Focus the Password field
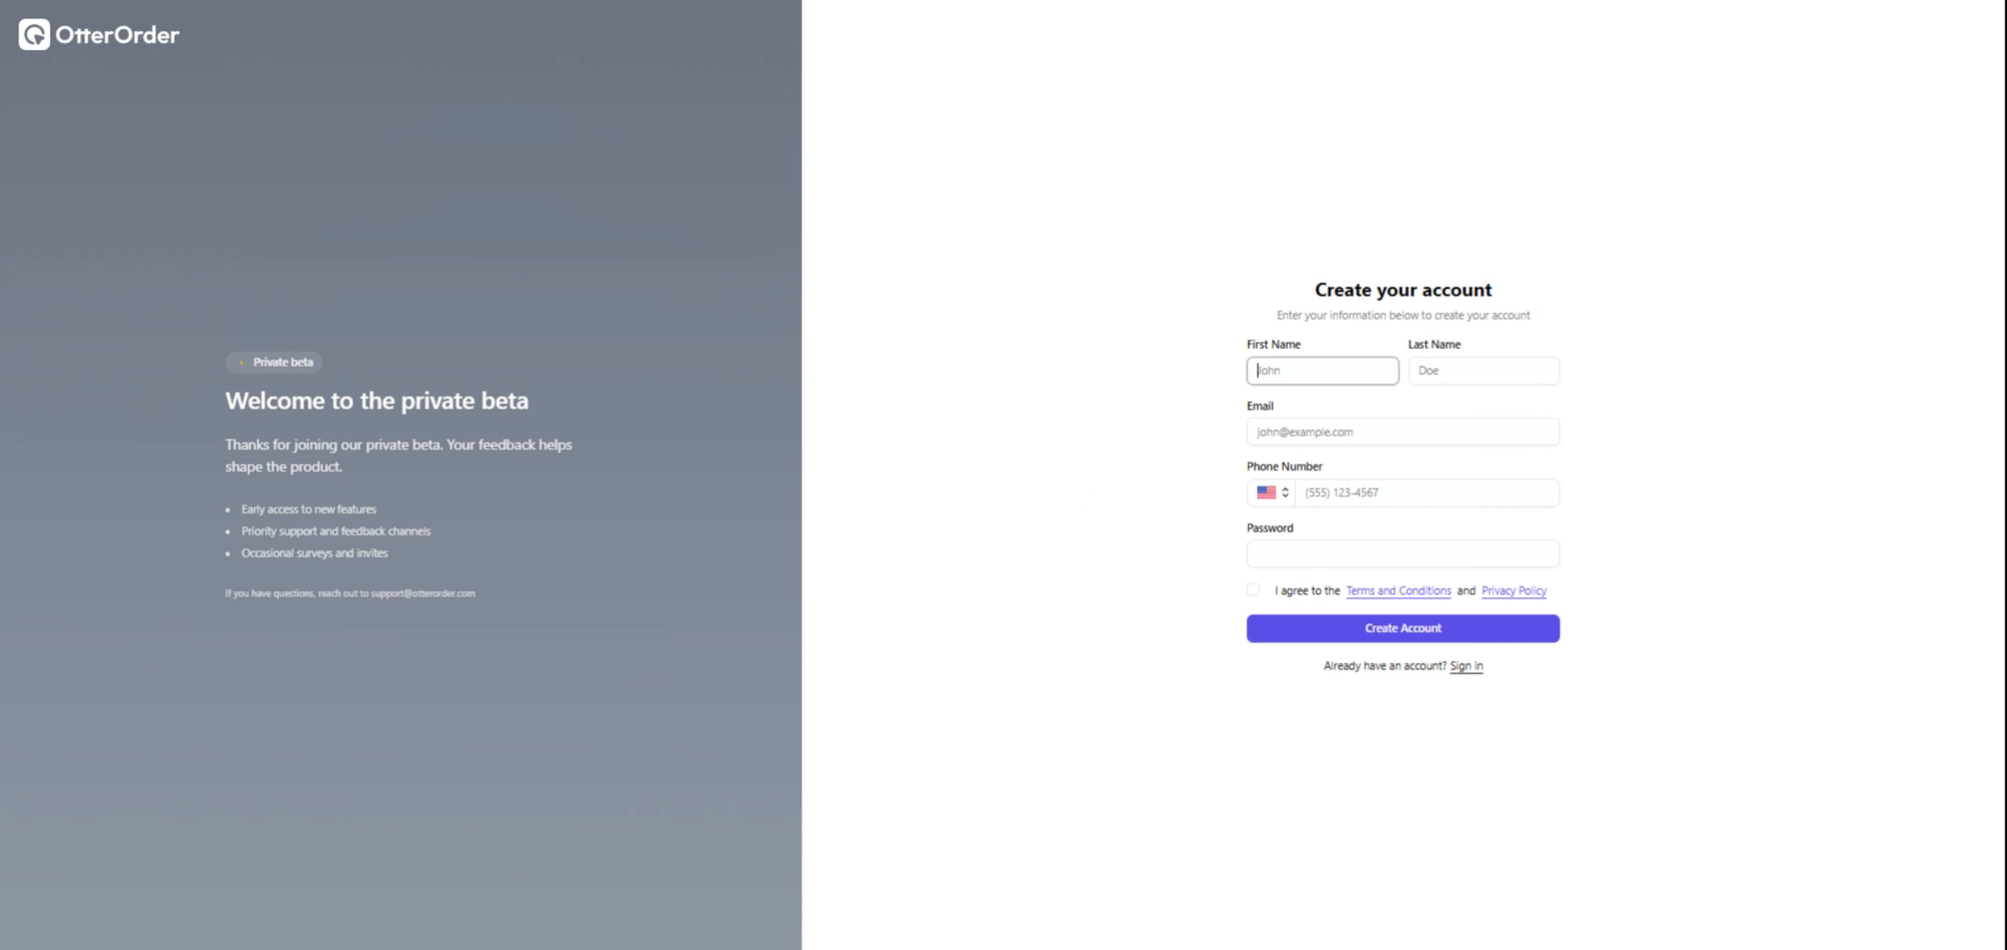This screenshot has height=950, width=2007. click(x=1402, y=553)
